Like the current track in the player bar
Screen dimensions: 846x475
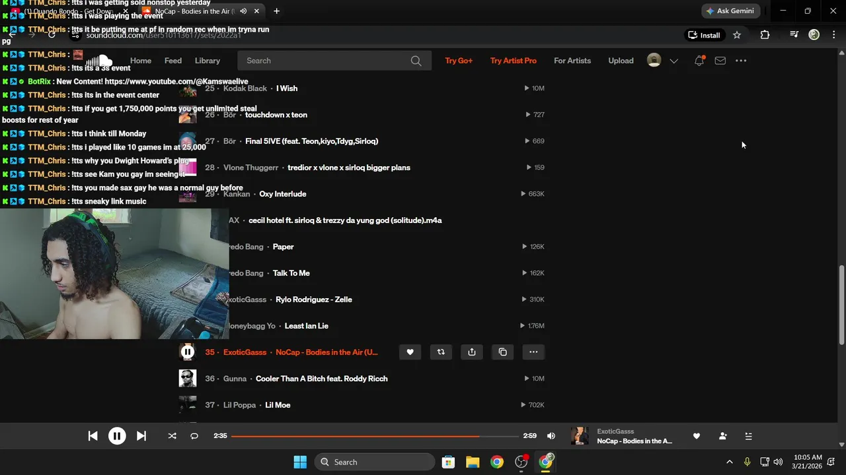tap(696, 436)
